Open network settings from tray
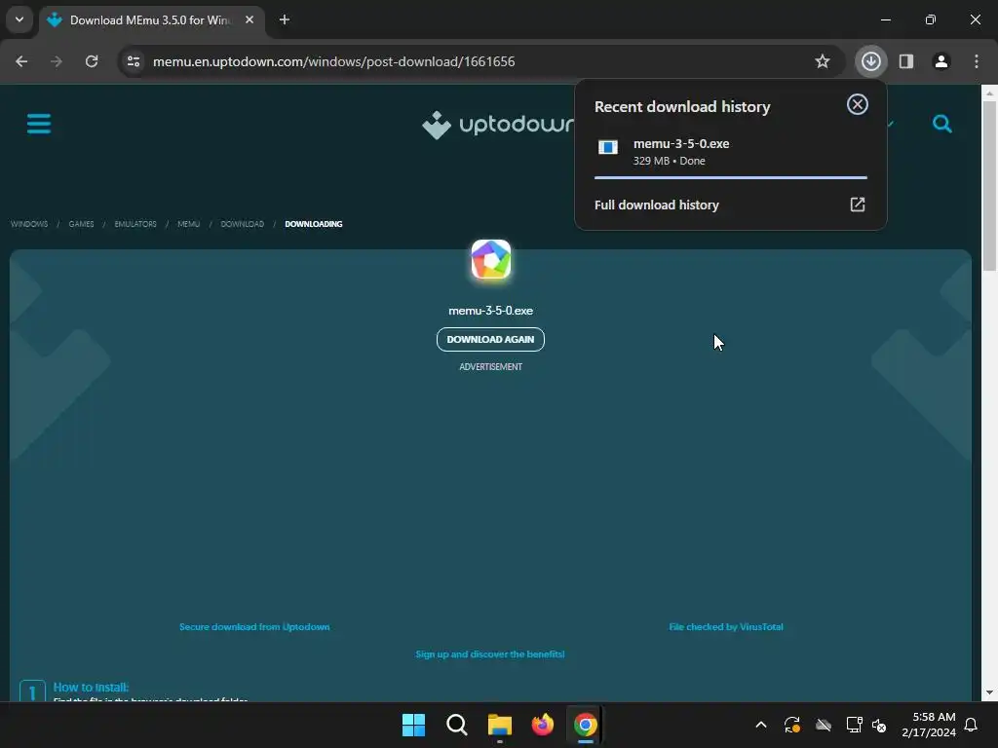Image resolution: width=998 pixels, height=748 pixels. 854,725
